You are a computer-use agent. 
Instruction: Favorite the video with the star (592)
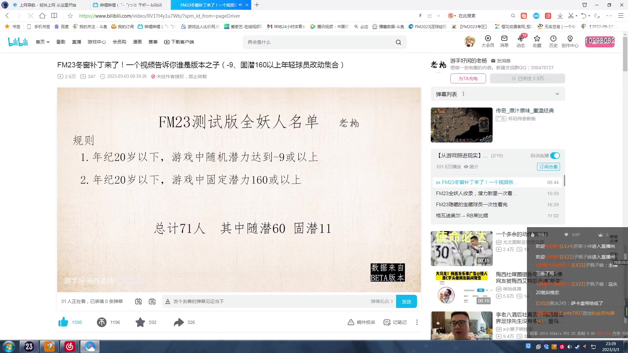(140, 322)
